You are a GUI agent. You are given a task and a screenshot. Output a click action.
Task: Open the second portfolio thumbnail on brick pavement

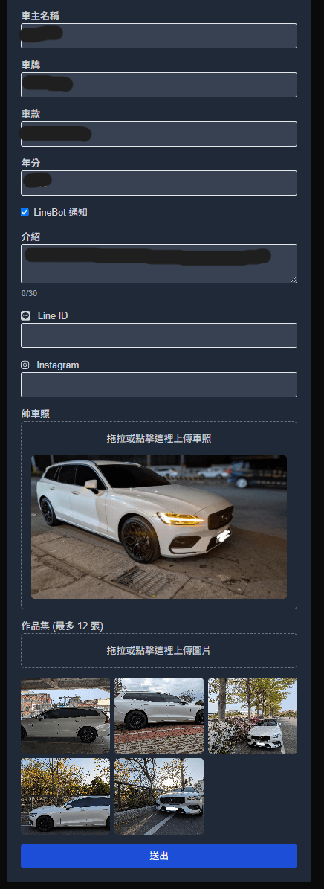tap(158, 716)
